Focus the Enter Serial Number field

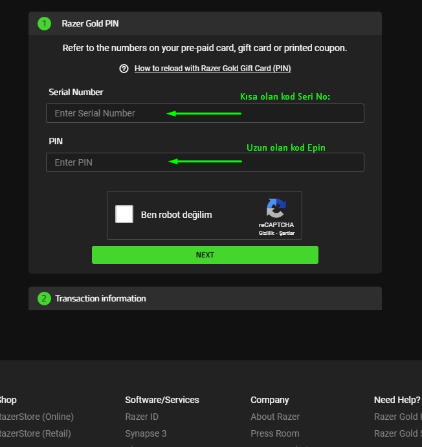point(205,113)
